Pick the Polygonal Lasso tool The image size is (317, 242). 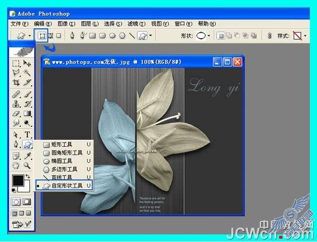click(16, 72)
